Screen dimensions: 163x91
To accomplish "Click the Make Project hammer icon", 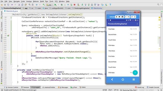I will (44, 5).
